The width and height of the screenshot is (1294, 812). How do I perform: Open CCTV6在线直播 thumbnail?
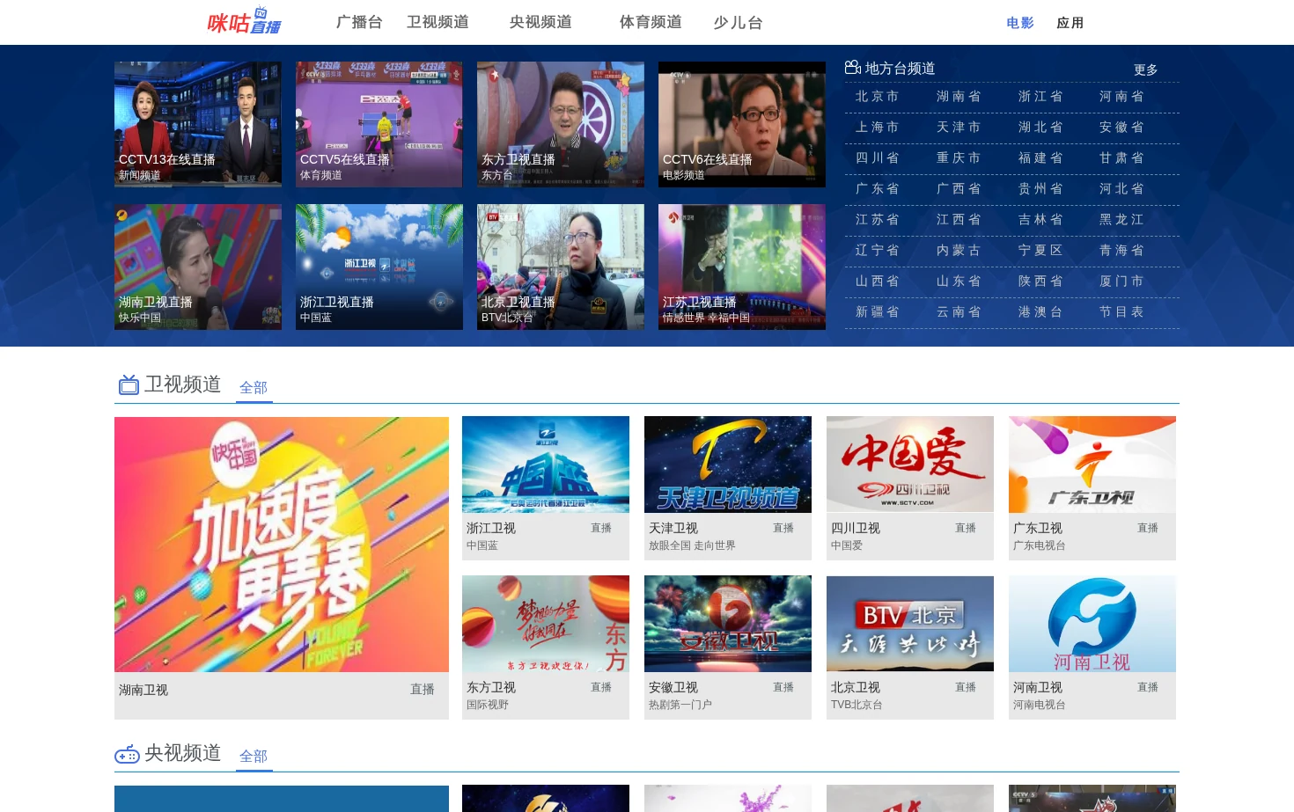point(742,124)
